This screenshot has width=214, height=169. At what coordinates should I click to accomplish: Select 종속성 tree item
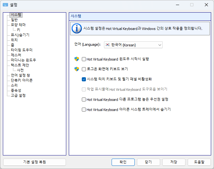pyautogui.click(x=16, y=90)
